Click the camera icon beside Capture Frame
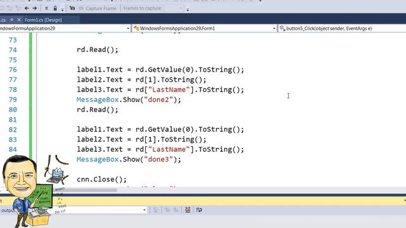Image resolution: width=406 pixels, height=228 pixels. 72,8
